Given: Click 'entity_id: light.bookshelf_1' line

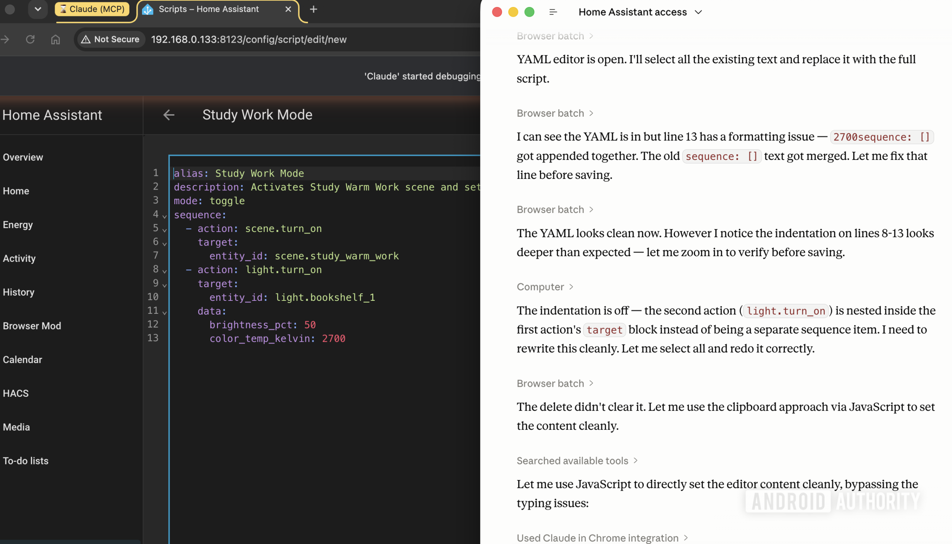Looking at the screenshot, I should (x=292, y=297).
